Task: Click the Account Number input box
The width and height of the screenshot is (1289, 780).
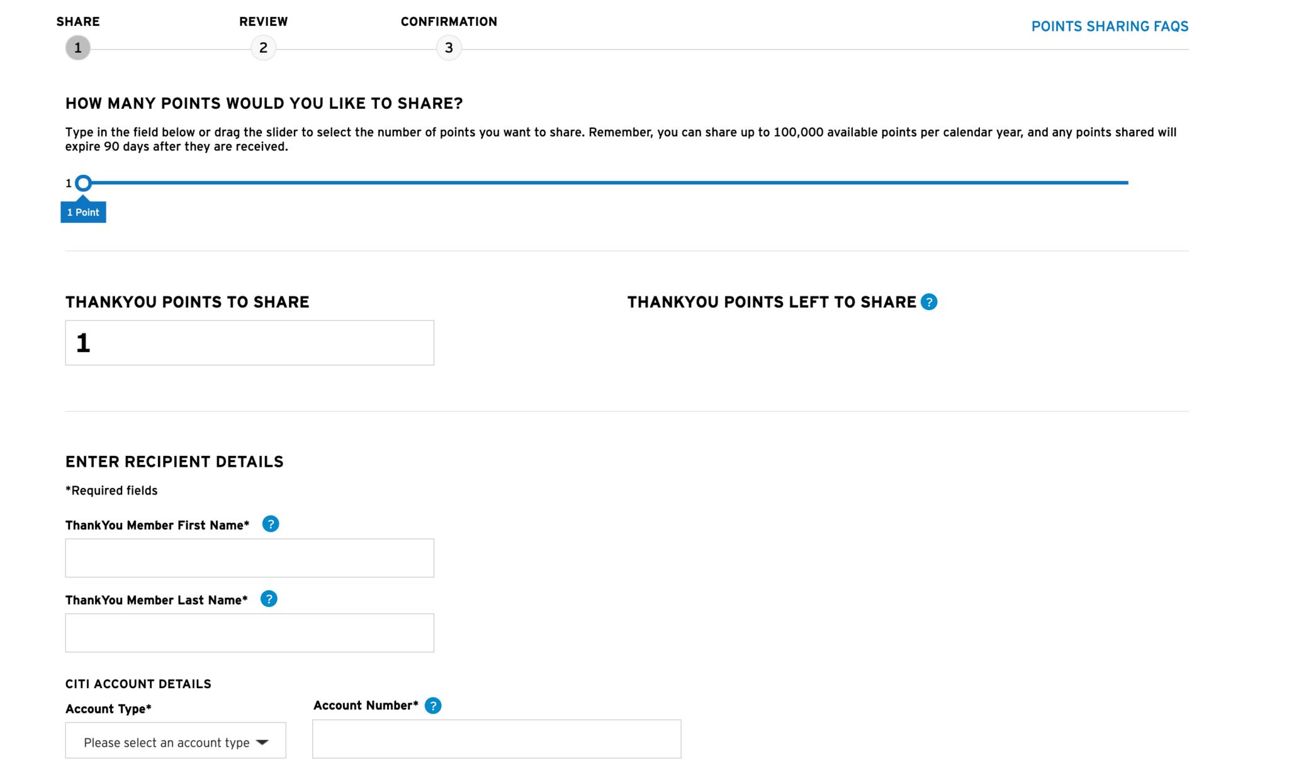Action: [496, 738]
